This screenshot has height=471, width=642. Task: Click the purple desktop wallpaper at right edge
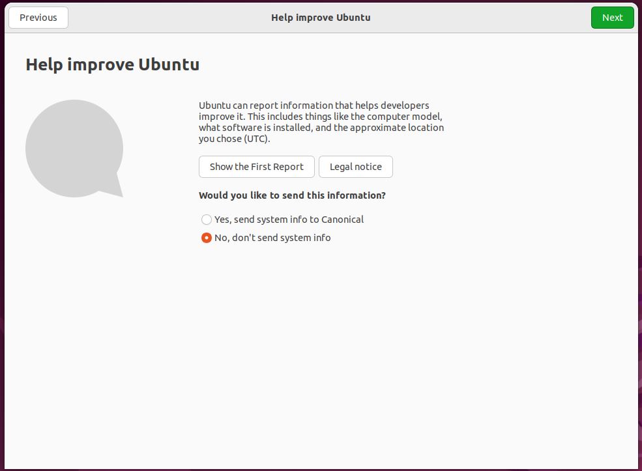pyautogui.click(x=640, y=261)
